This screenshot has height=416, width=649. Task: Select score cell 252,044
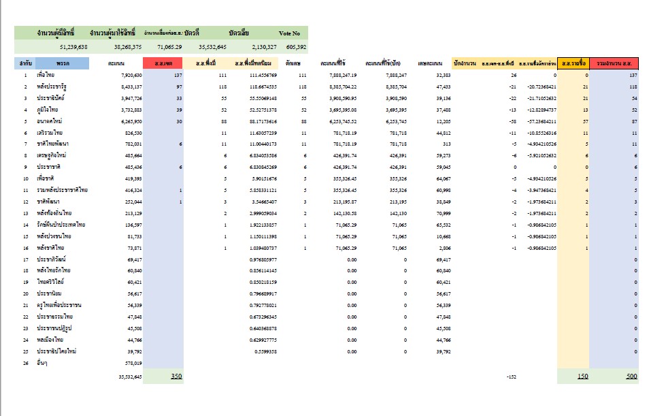pyautogui.click(x=133, y=202)
